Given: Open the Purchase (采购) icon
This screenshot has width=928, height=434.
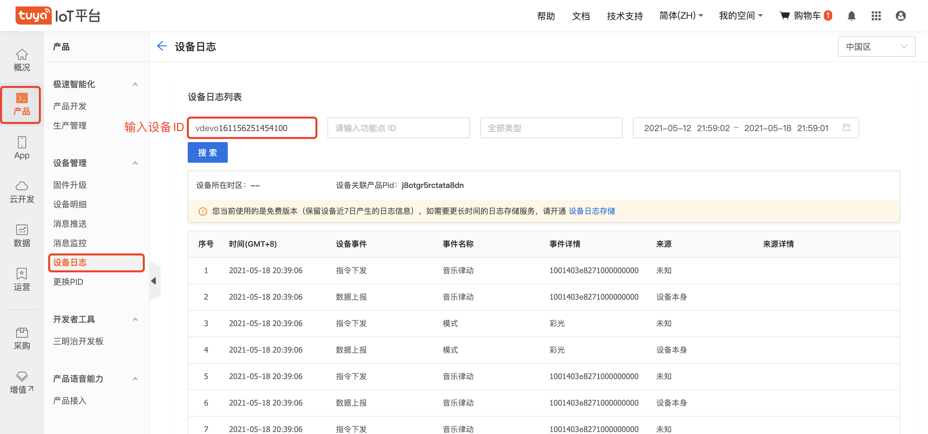Looking at the screenshot, I should pyautogui.click(x=22, y=332).
